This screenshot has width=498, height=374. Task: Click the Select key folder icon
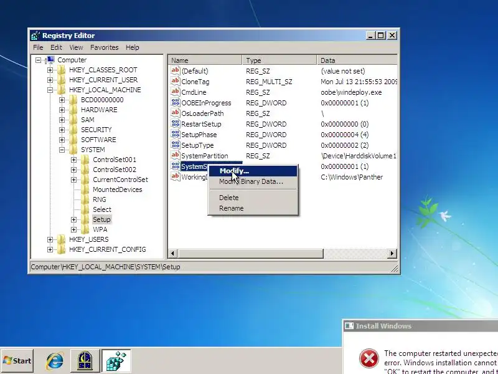pos(85,209)
